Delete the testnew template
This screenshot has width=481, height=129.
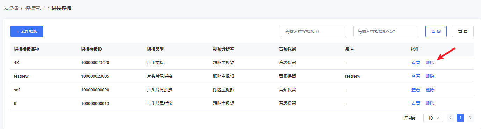coord(430,76)
